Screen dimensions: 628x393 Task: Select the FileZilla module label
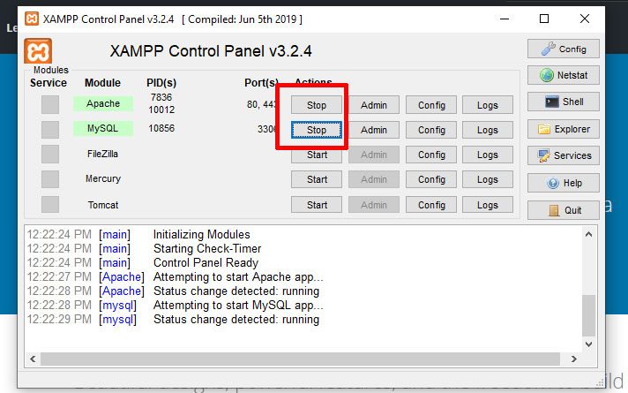pos(102,154)
